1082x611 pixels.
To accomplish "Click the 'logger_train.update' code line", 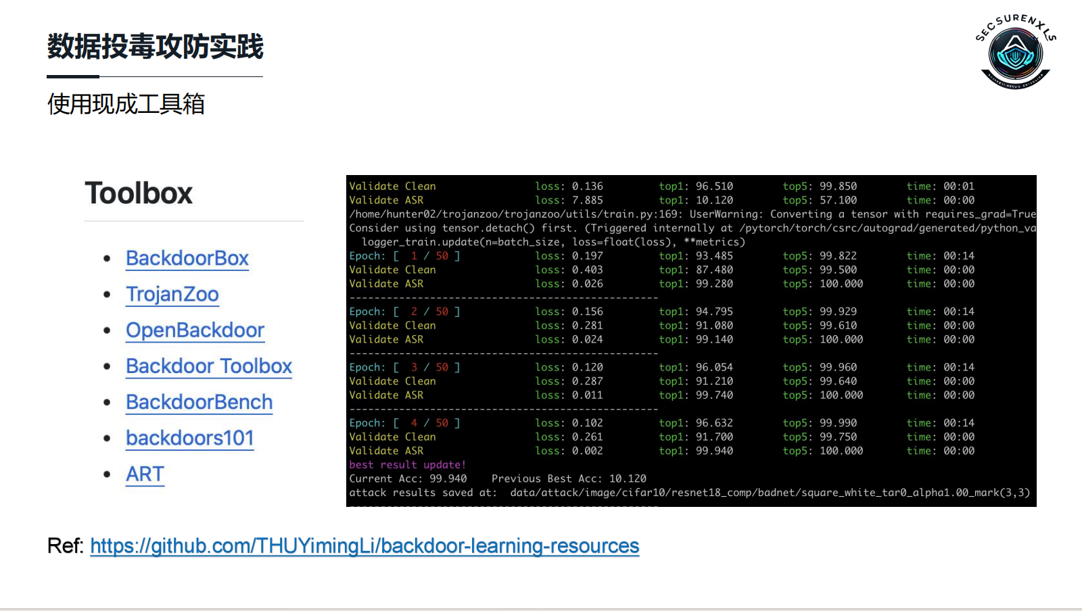I will pyautogui.click(x=553, y=242).
